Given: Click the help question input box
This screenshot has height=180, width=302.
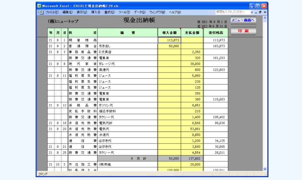Looking at the screenshot, I should (232, 12).
